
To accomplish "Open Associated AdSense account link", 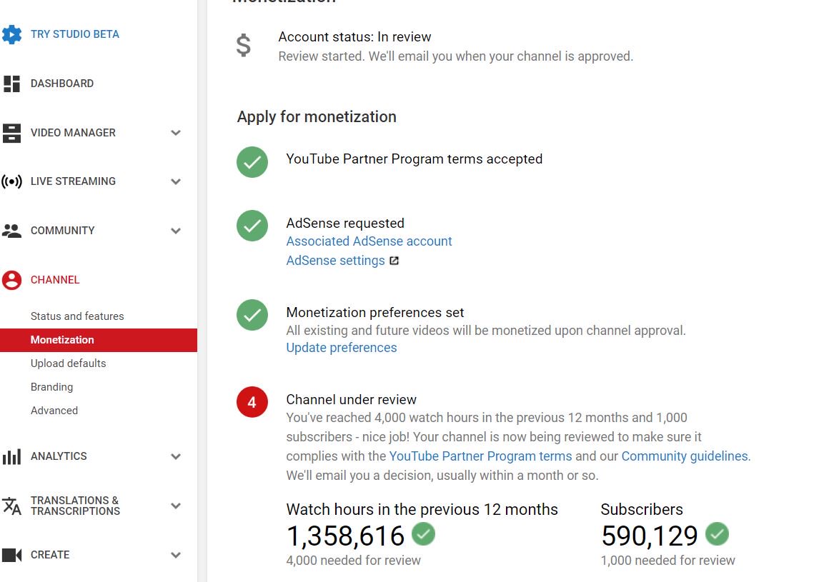I will click(x=369, y=241).
